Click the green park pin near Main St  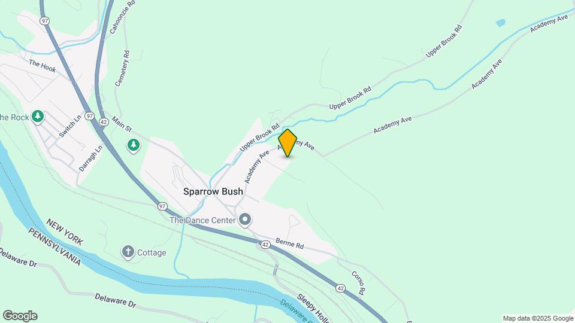[134, 145]
